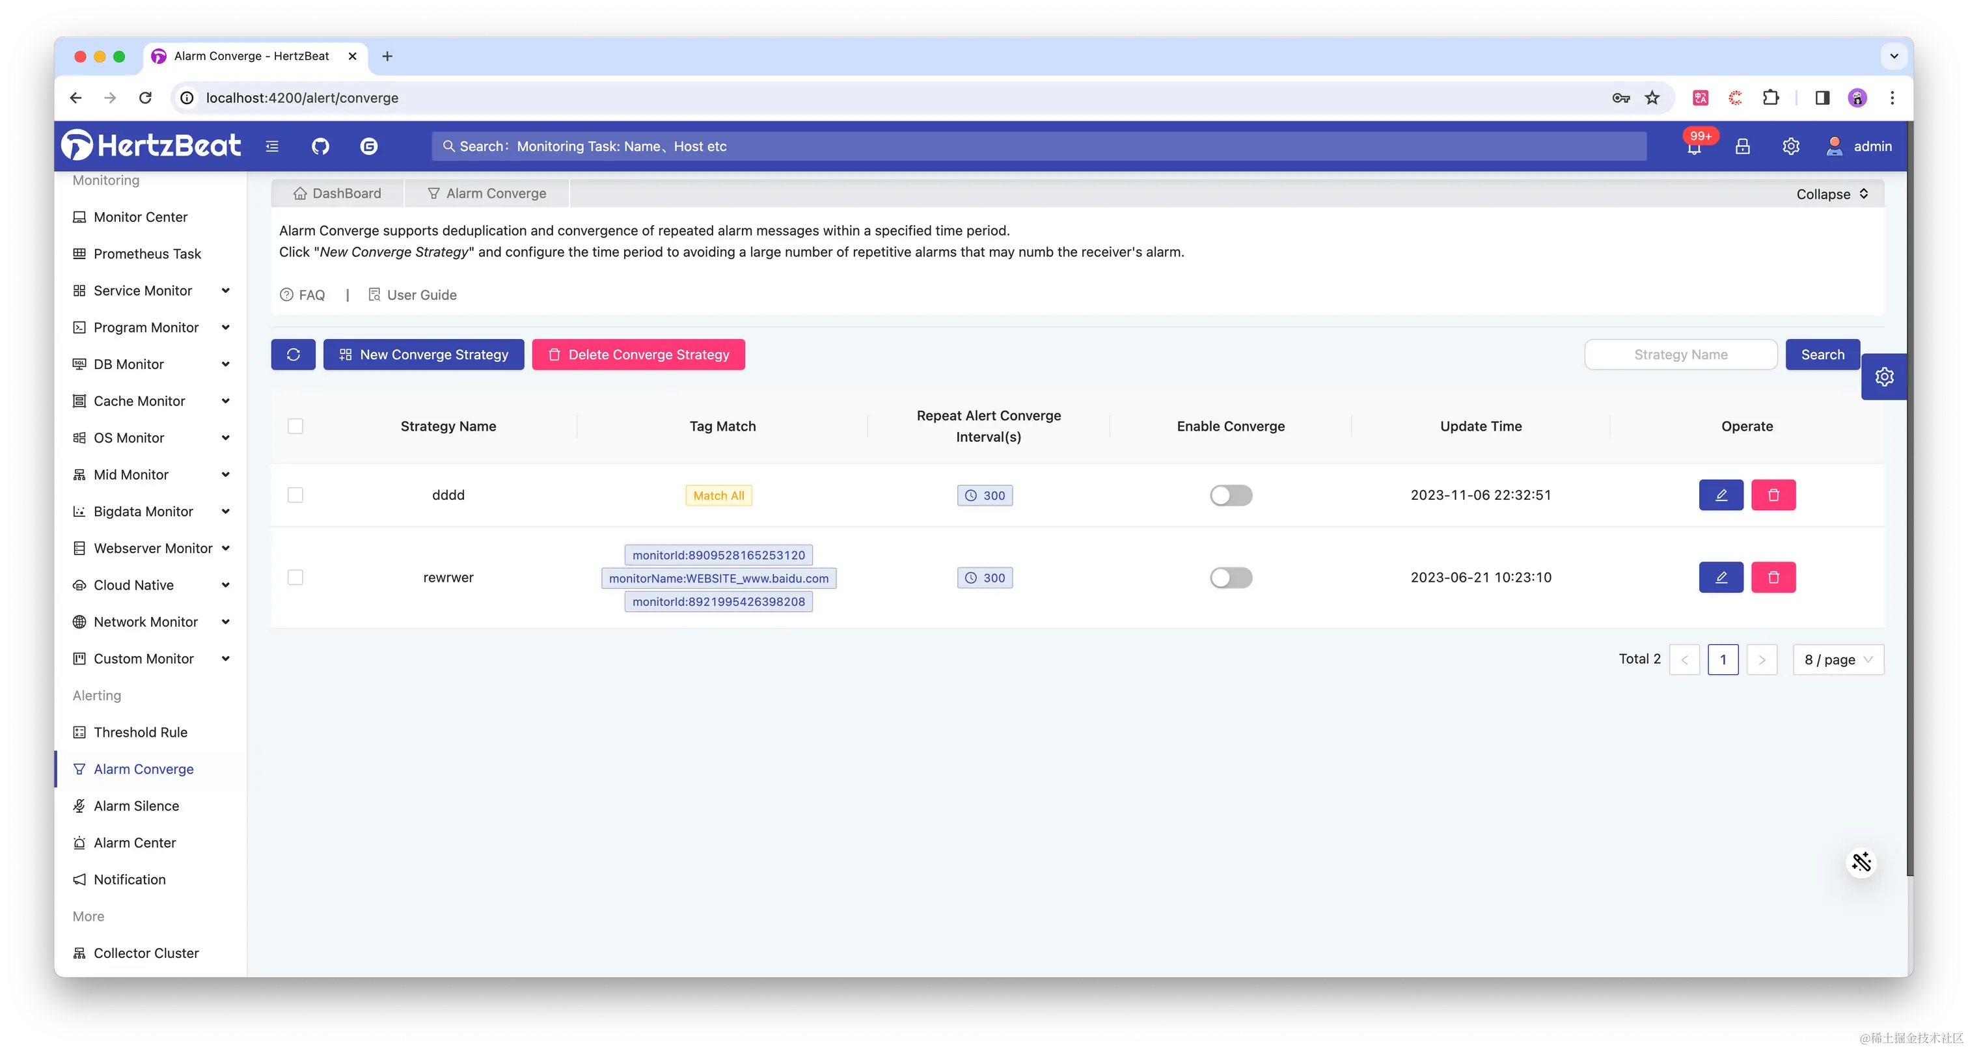Click the Gitee icon in header

pos(369,146)
